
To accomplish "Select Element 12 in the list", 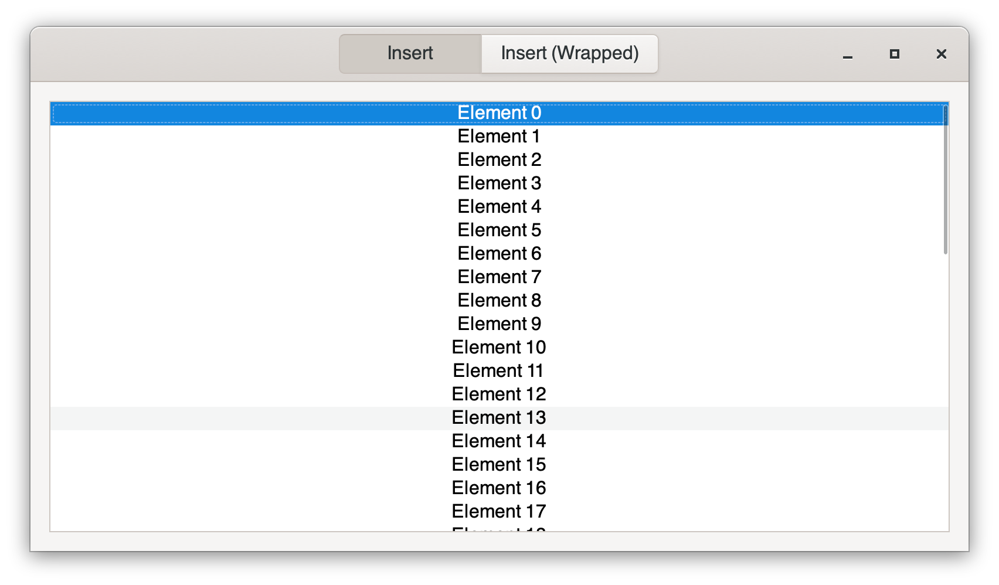I will (x=499, y=394).
